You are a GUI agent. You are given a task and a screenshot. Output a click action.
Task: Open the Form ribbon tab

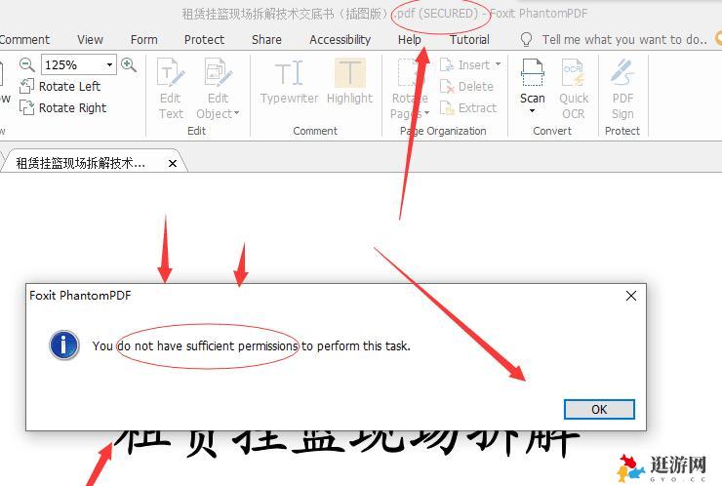pos(143,39)
